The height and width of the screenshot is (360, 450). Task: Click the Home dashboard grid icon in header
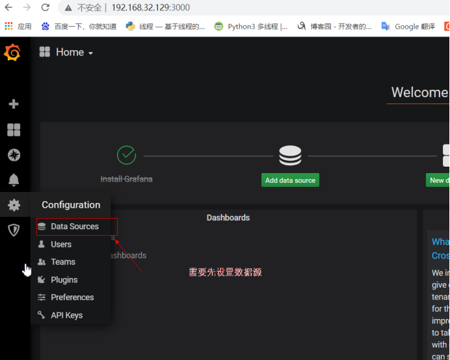tap(45, 52)
